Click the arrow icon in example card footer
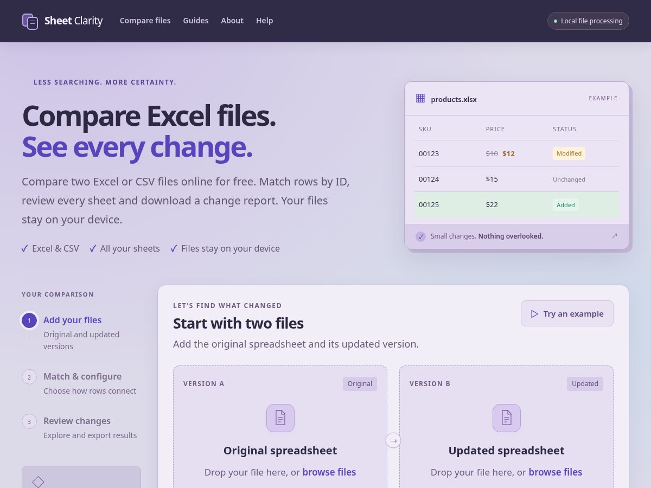Viewport: 651px width, 488px height. point(615,236)
